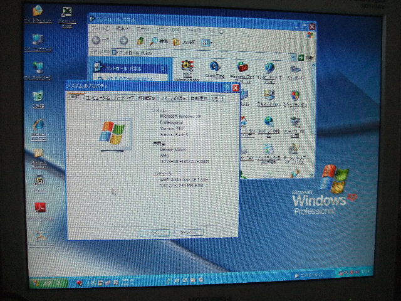Switch to the Computer Name tab
Viewport: 401px width, 301px height.
tap(98, 98)
